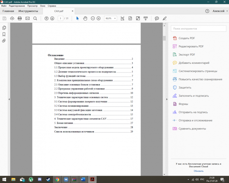The height and width of the screenshot is (183, 229).
Task: Collapse the right tools pane
Action: 167,99
